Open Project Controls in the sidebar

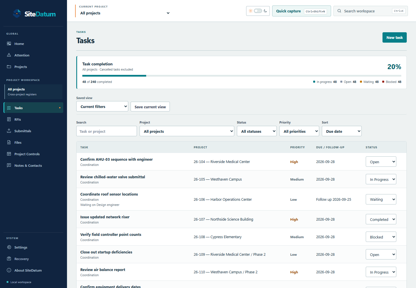(x=34, y=154)
